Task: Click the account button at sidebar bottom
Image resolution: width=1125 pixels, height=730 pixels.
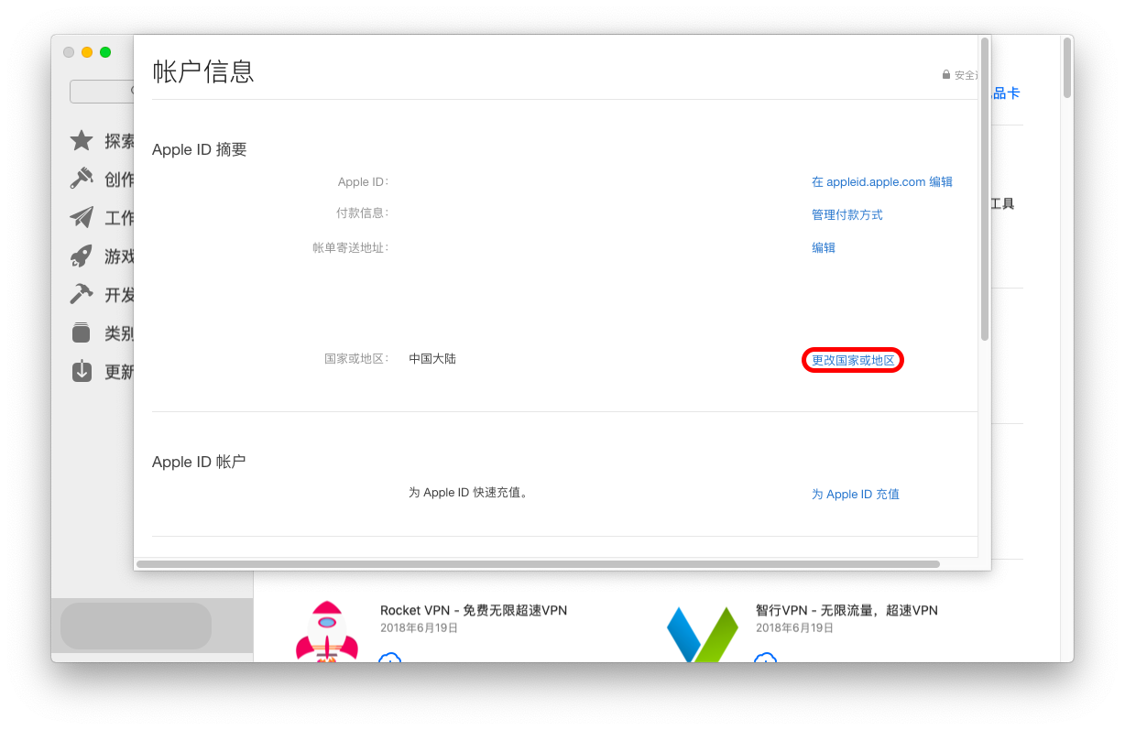Action: [136, 626]
